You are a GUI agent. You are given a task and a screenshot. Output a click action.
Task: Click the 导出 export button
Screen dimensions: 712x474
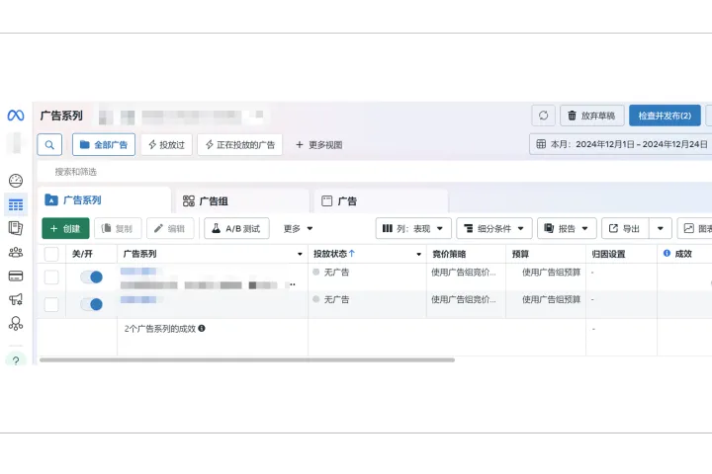625,228
